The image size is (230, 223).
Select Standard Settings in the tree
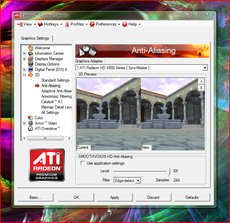click(55, 80)
